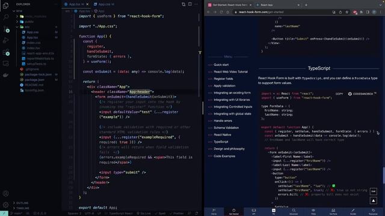Open the Docker view in the activity bar
This screenshot has width=385, height=216.
pyautogui.click(x=5, y=75)
